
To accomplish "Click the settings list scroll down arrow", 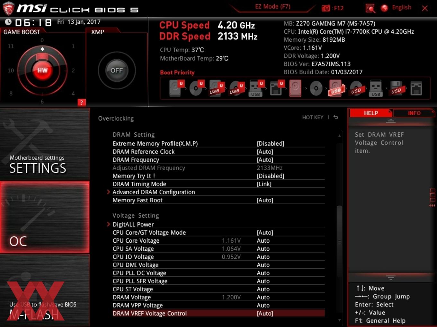I will [x=339, y=320].
